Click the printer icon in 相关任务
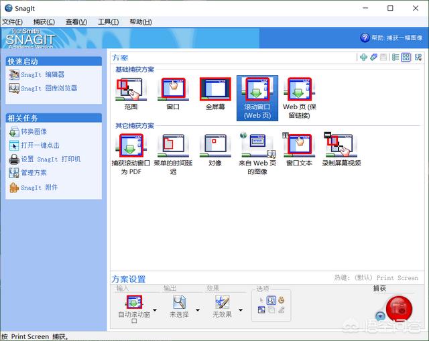 point(13,159)
